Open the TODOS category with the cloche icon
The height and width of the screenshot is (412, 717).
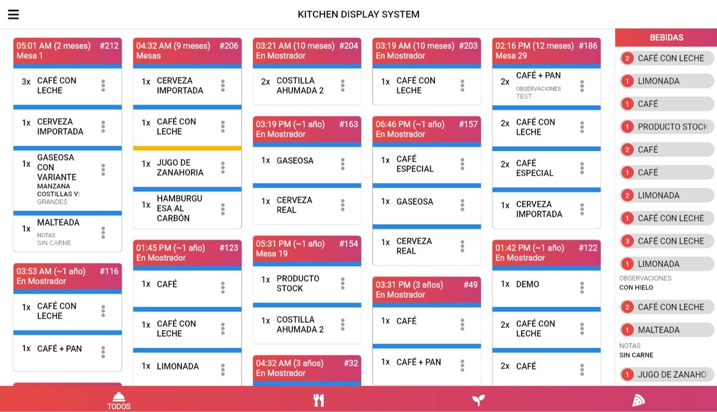pos(119,400)
